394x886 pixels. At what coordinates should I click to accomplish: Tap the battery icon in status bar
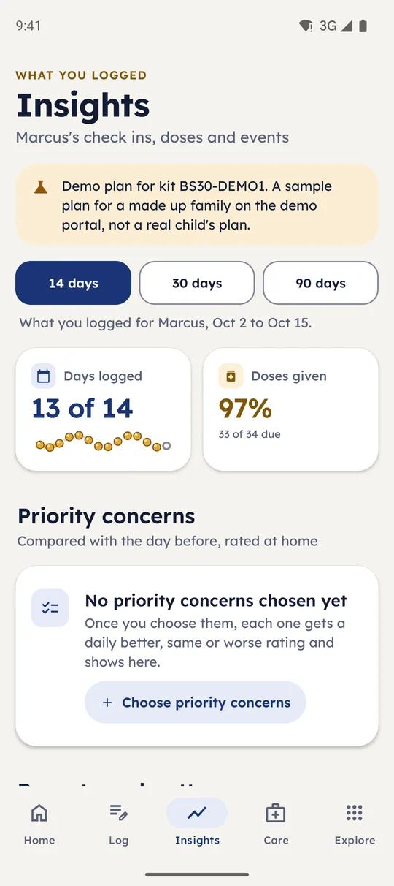tap(363, 26)
